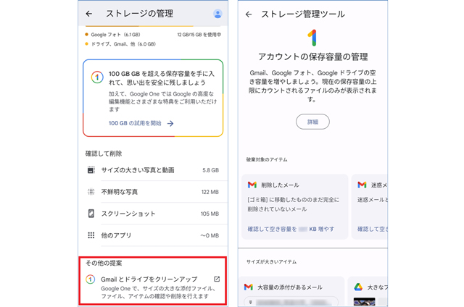Click the arrow next to 100 GB trial
464x307 pixels.
click(170, 124)
